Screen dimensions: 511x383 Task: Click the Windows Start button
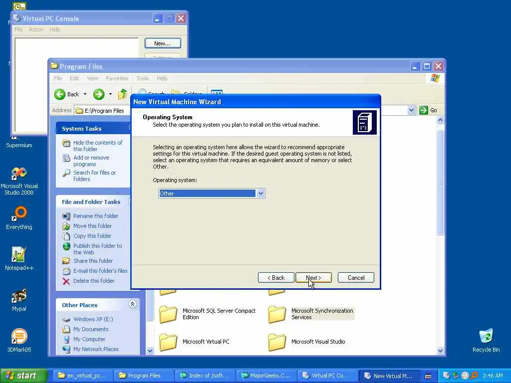23,376
